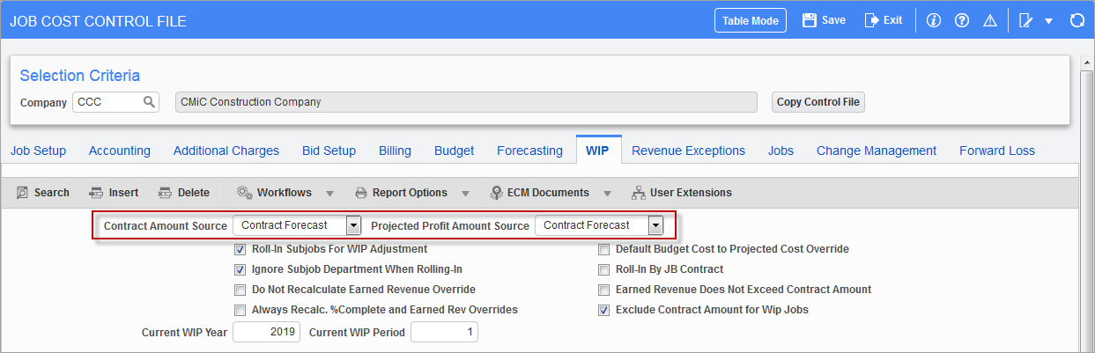Viewport: 1095px width, 353px height.
Task: Click the Search toolbar icon
Action: coord(22,193)
